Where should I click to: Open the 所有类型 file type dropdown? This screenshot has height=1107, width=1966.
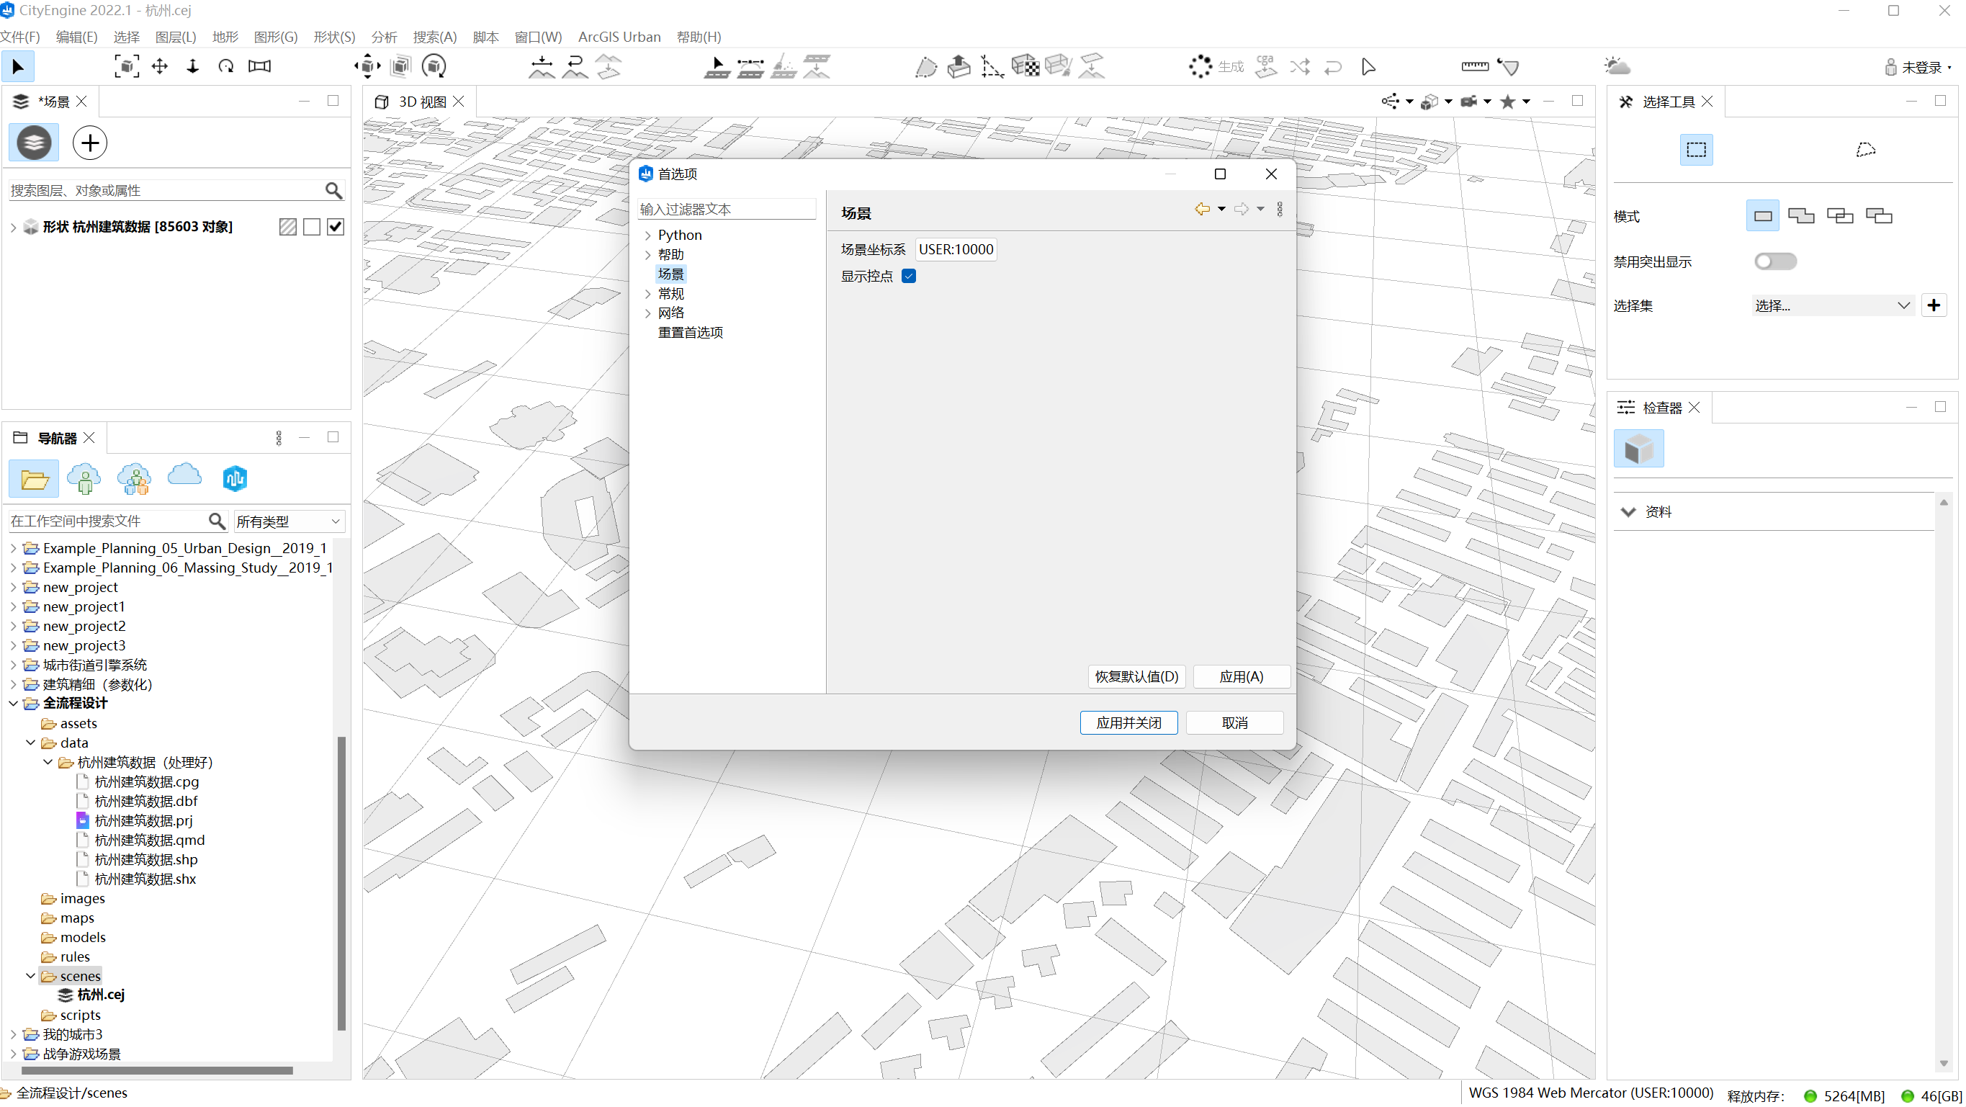click(x=289, y=521)
